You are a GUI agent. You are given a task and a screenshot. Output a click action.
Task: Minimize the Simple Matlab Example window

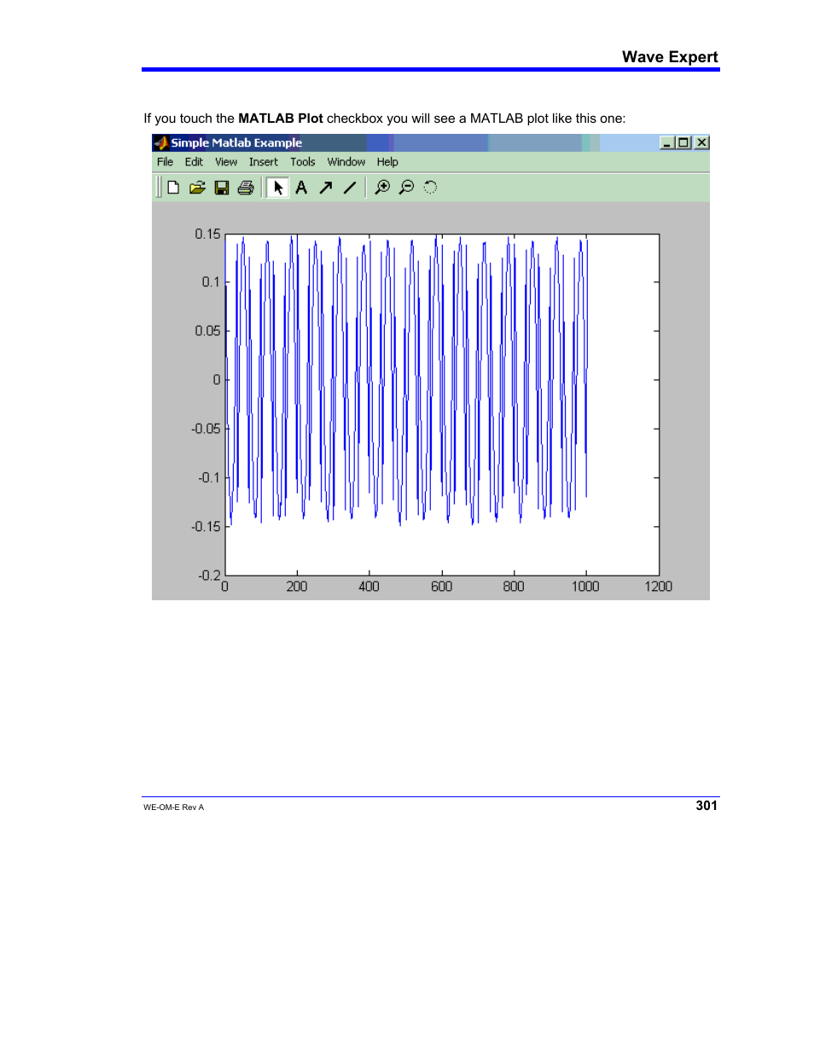pyautogui.click(x=667, y=142)
